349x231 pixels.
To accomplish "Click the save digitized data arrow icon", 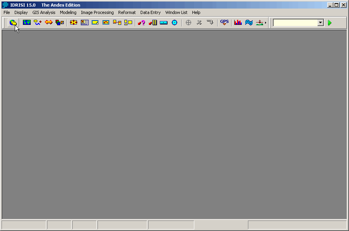I will [x=210, y=23].
